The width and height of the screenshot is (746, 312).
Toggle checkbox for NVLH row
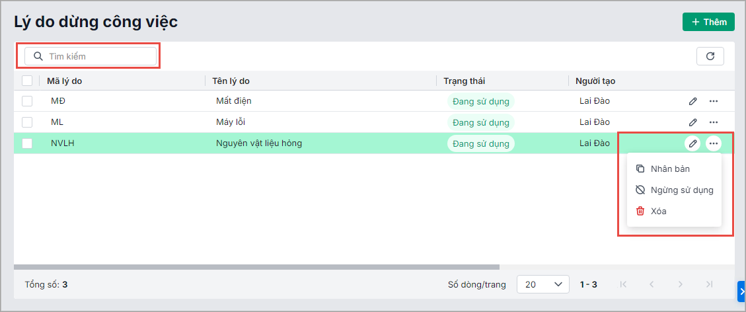27,143
